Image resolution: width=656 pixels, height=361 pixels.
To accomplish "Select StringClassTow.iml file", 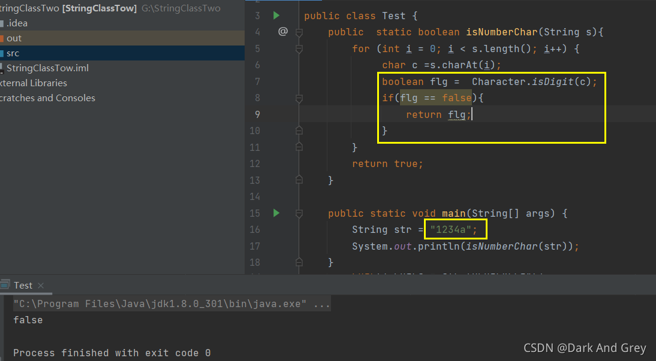I will tap(122, 68).
